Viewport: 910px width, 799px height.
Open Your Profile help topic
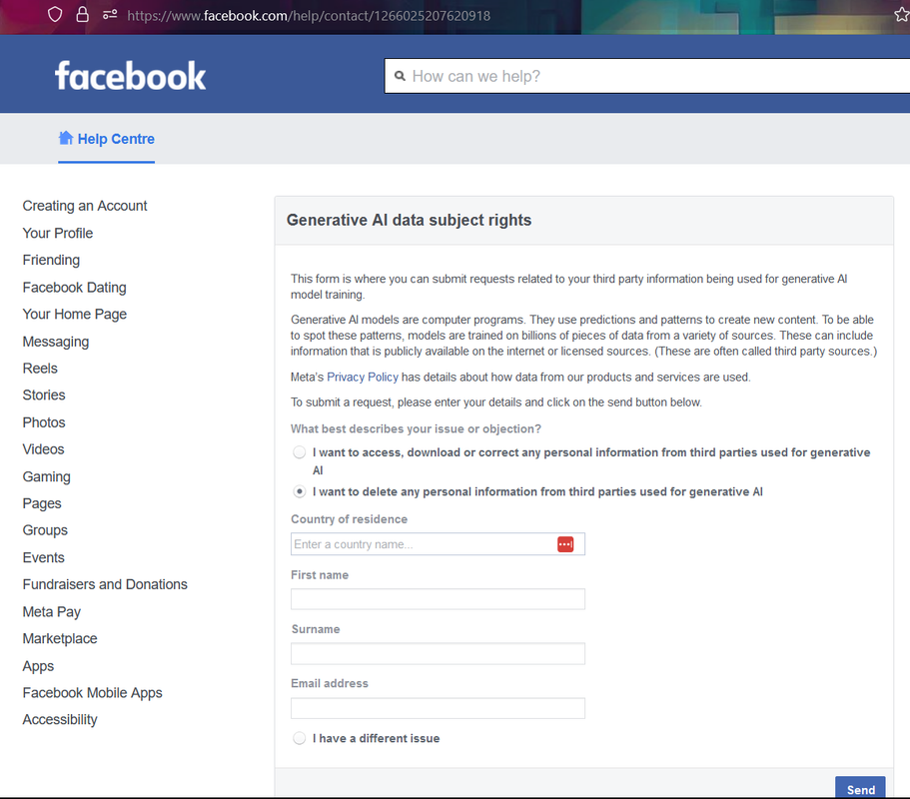pos(58,234)
